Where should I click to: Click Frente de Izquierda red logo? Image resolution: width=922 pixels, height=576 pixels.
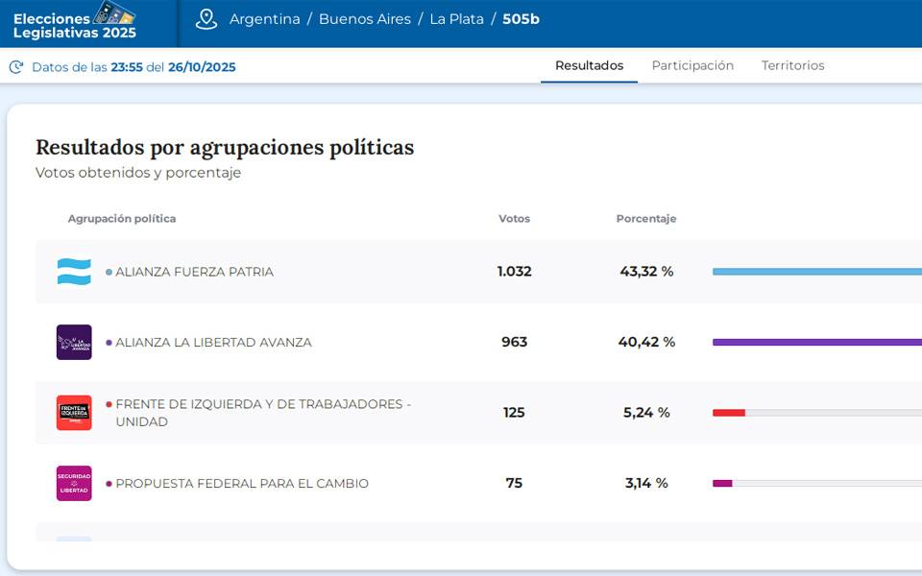point(74,413)
